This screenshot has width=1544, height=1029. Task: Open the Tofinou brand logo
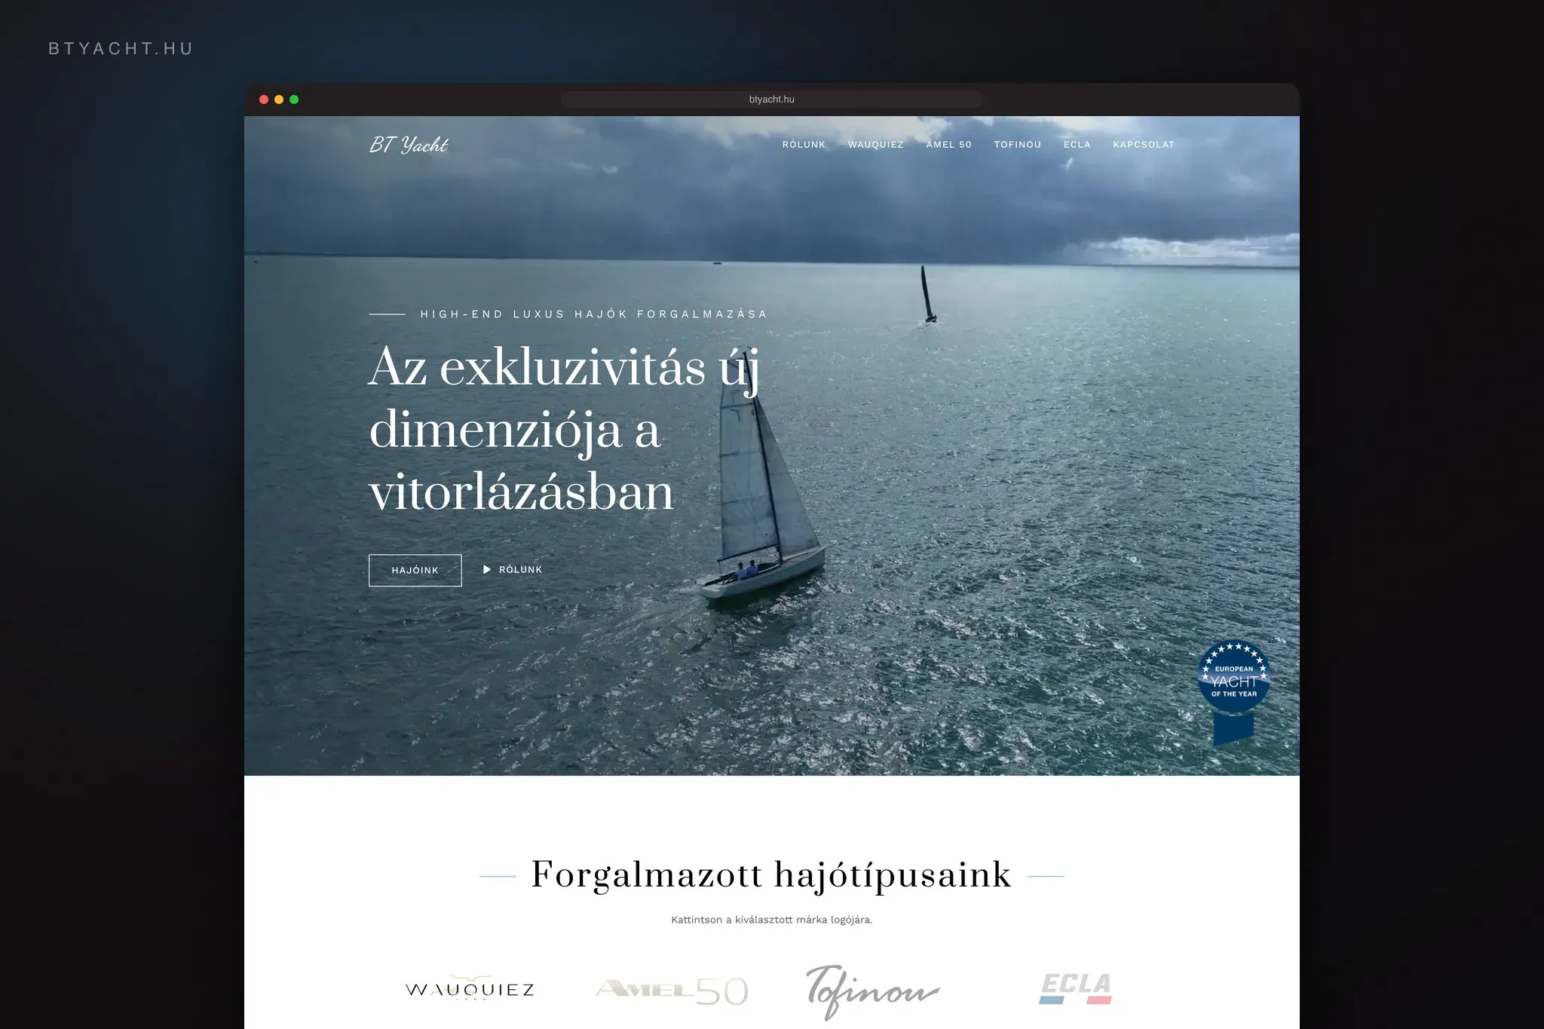click(872, 991)
